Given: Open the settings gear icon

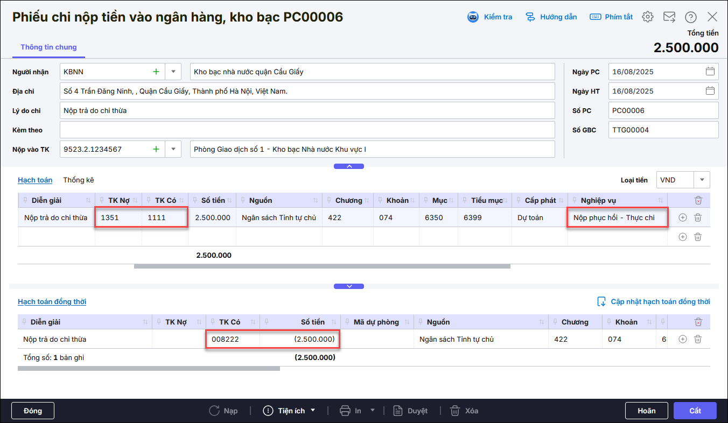Looking at the screenshot, I should [x=648, y=17].
